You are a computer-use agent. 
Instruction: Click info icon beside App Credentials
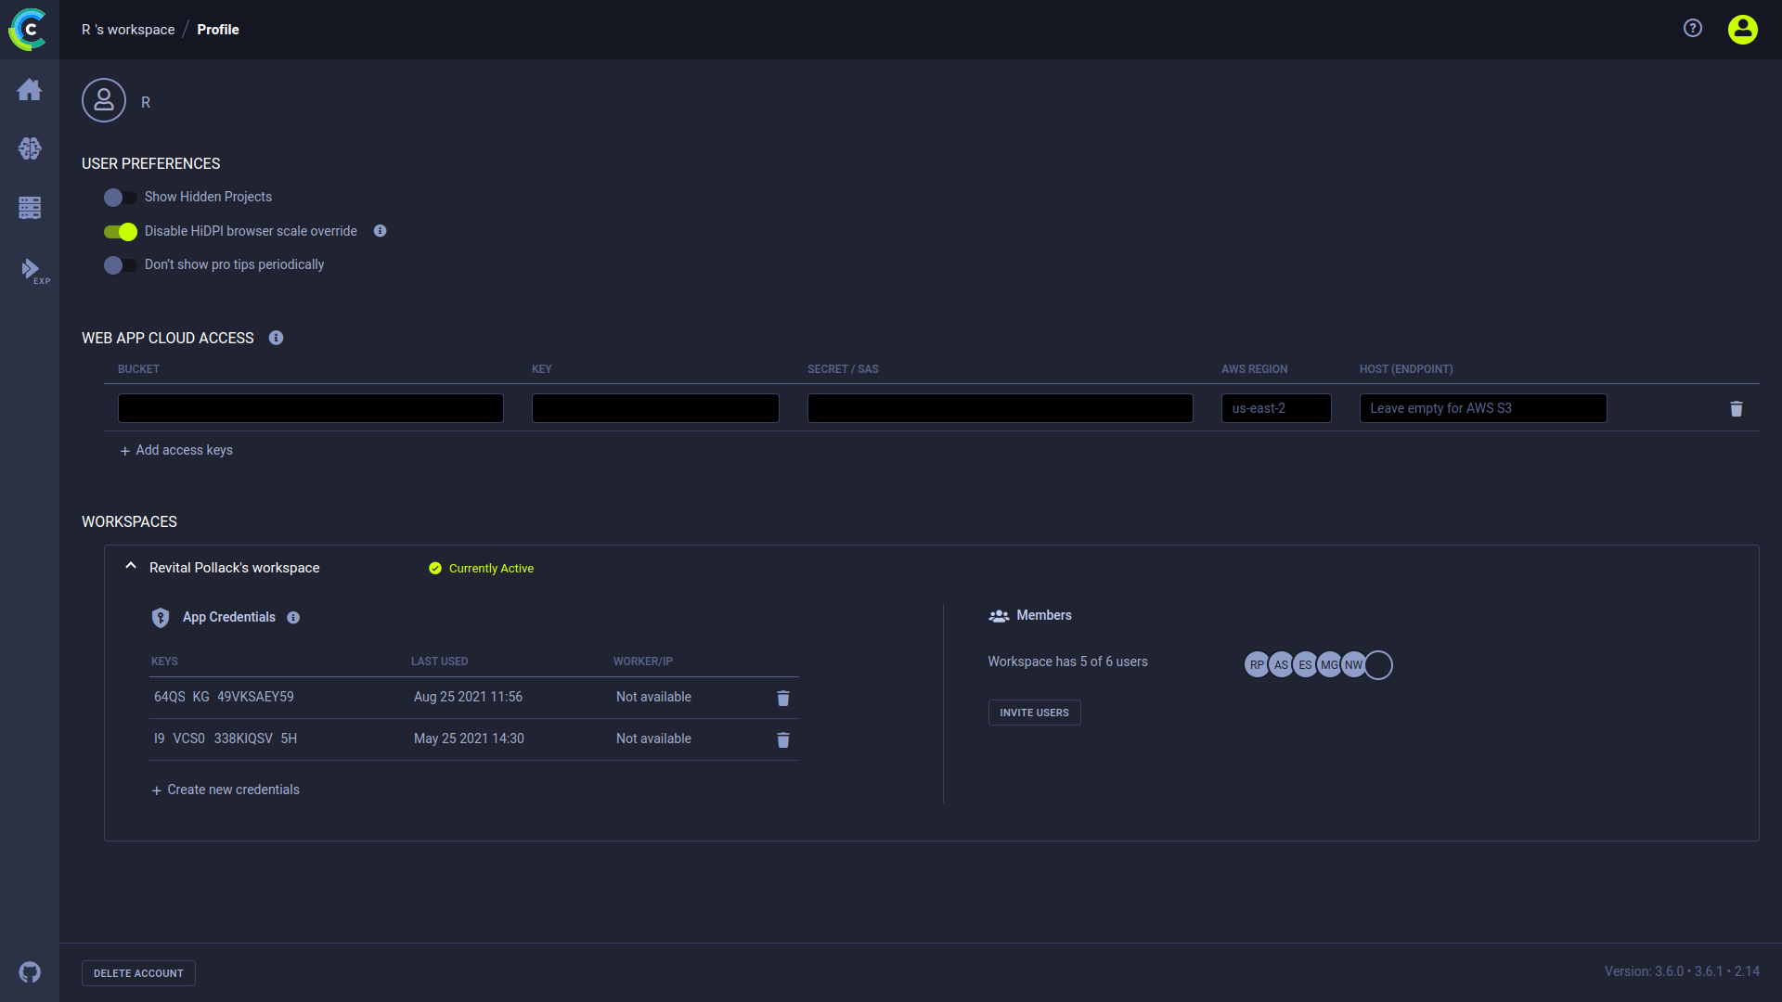point(293,618)
